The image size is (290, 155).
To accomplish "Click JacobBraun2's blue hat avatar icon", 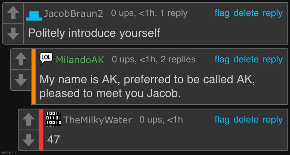I will 34,16.
